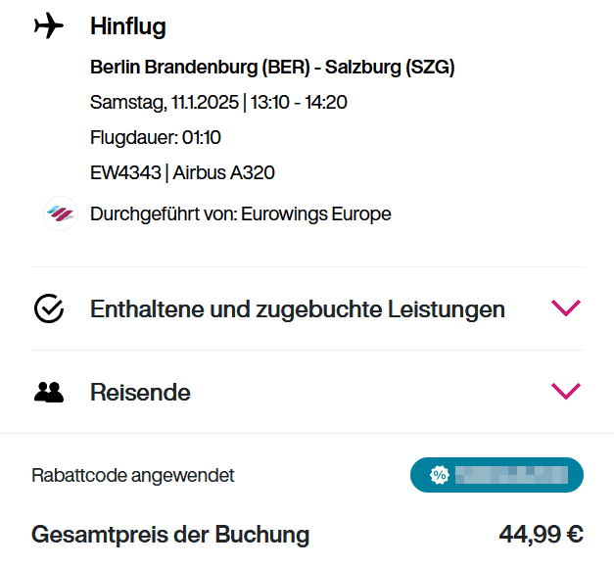Viewport: 614px width, 567px height.
Task: Click flight number EW4343 Airbus A320
Action: click(182, 173)
